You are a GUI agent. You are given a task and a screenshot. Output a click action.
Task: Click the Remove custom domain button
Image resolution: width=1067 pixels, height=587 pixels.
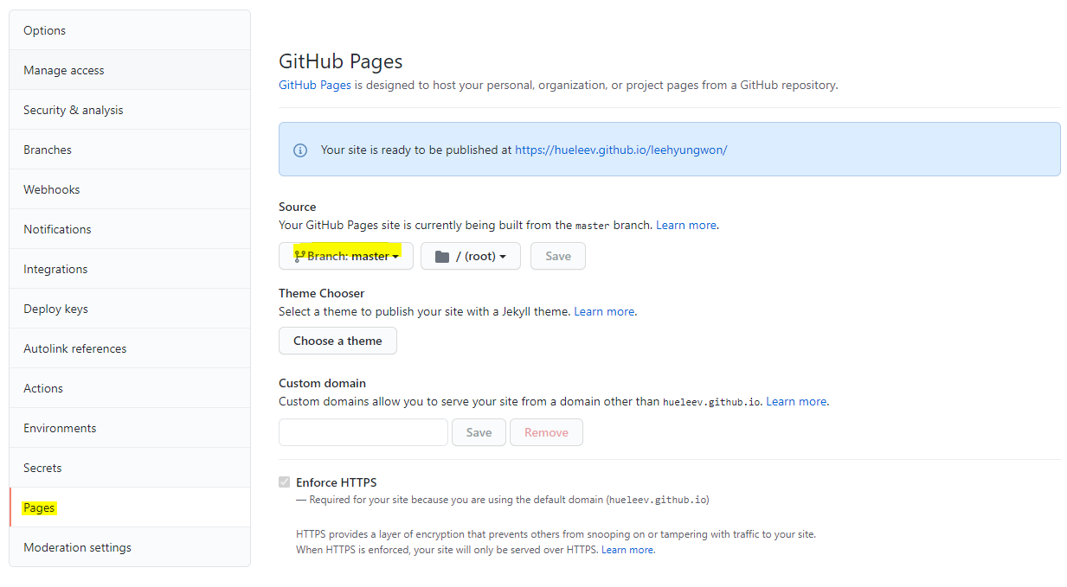(546, 432)
